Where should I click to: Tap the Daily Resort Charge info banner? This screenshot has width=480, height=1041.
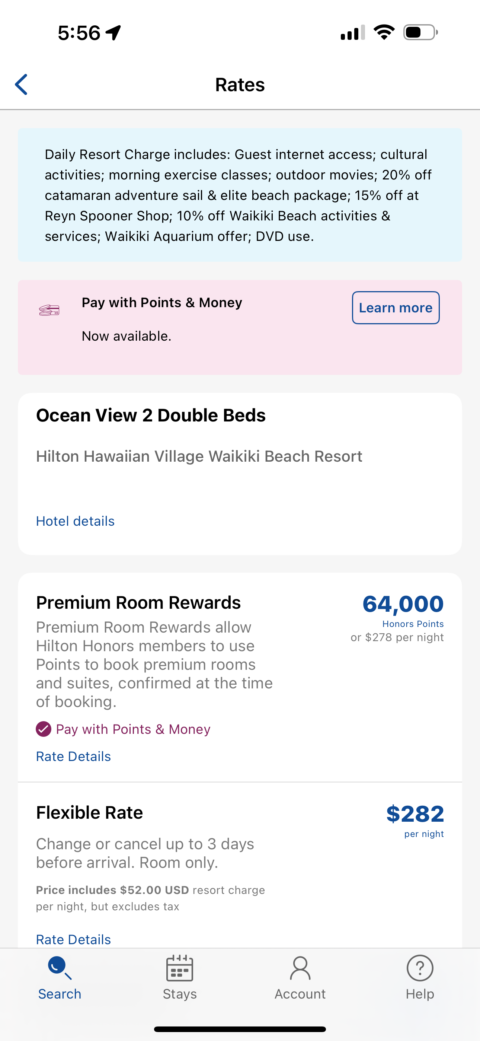[x=240, y=195]
